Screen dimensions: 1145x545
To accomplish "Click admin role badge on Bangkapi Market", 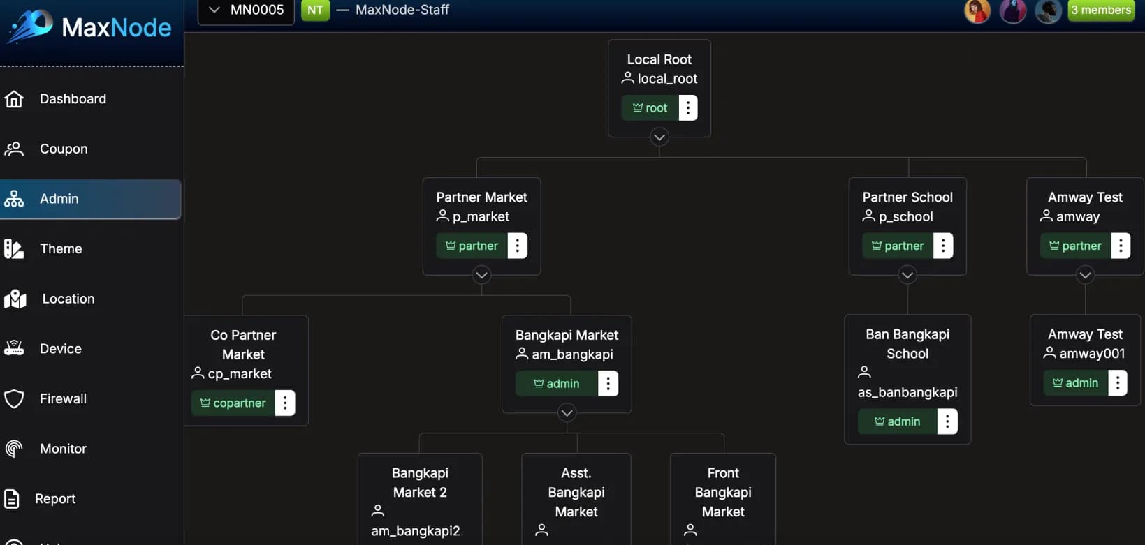I will [557, 383].
